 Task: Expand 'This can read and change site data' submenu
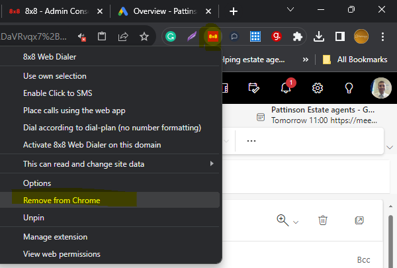(212, 163)
